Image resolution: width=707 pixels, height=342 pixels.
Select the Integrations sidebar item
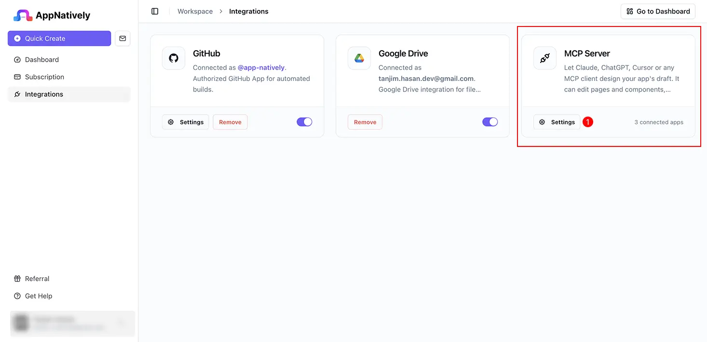pos(69,94)
